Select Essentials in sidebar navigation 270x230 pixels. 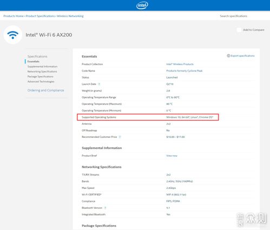[x=34, y=62]
